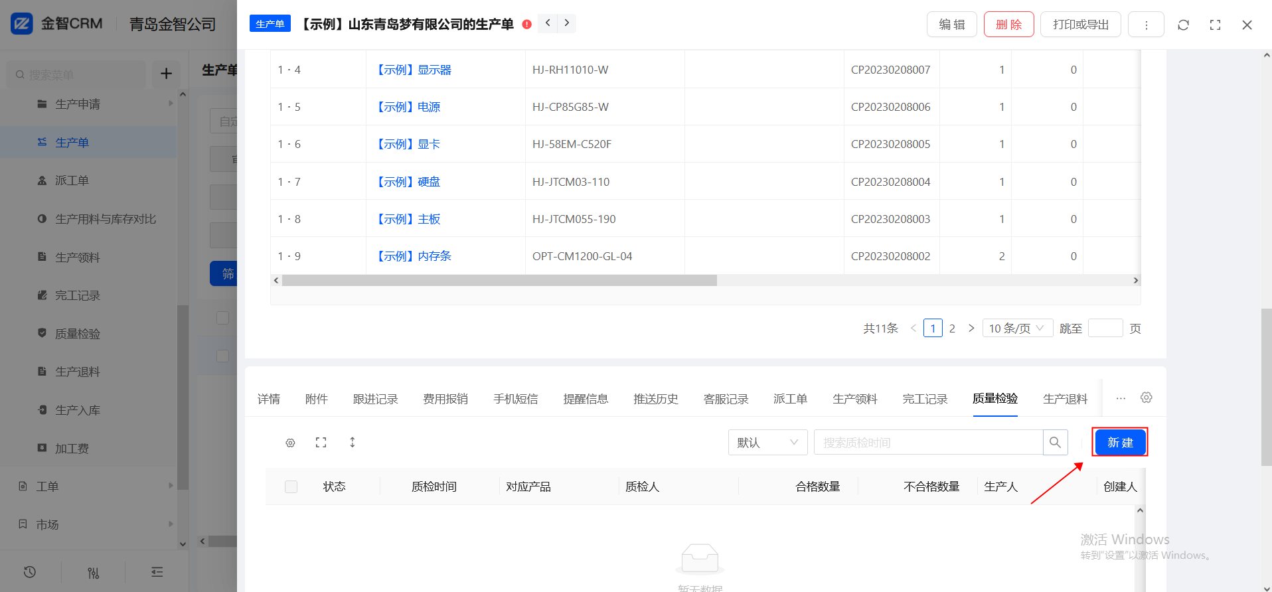Screen dimensions: 1272x592
Task: Click the plus icon next to menu search
Action: pyautogui.click(x=166, y=74)
